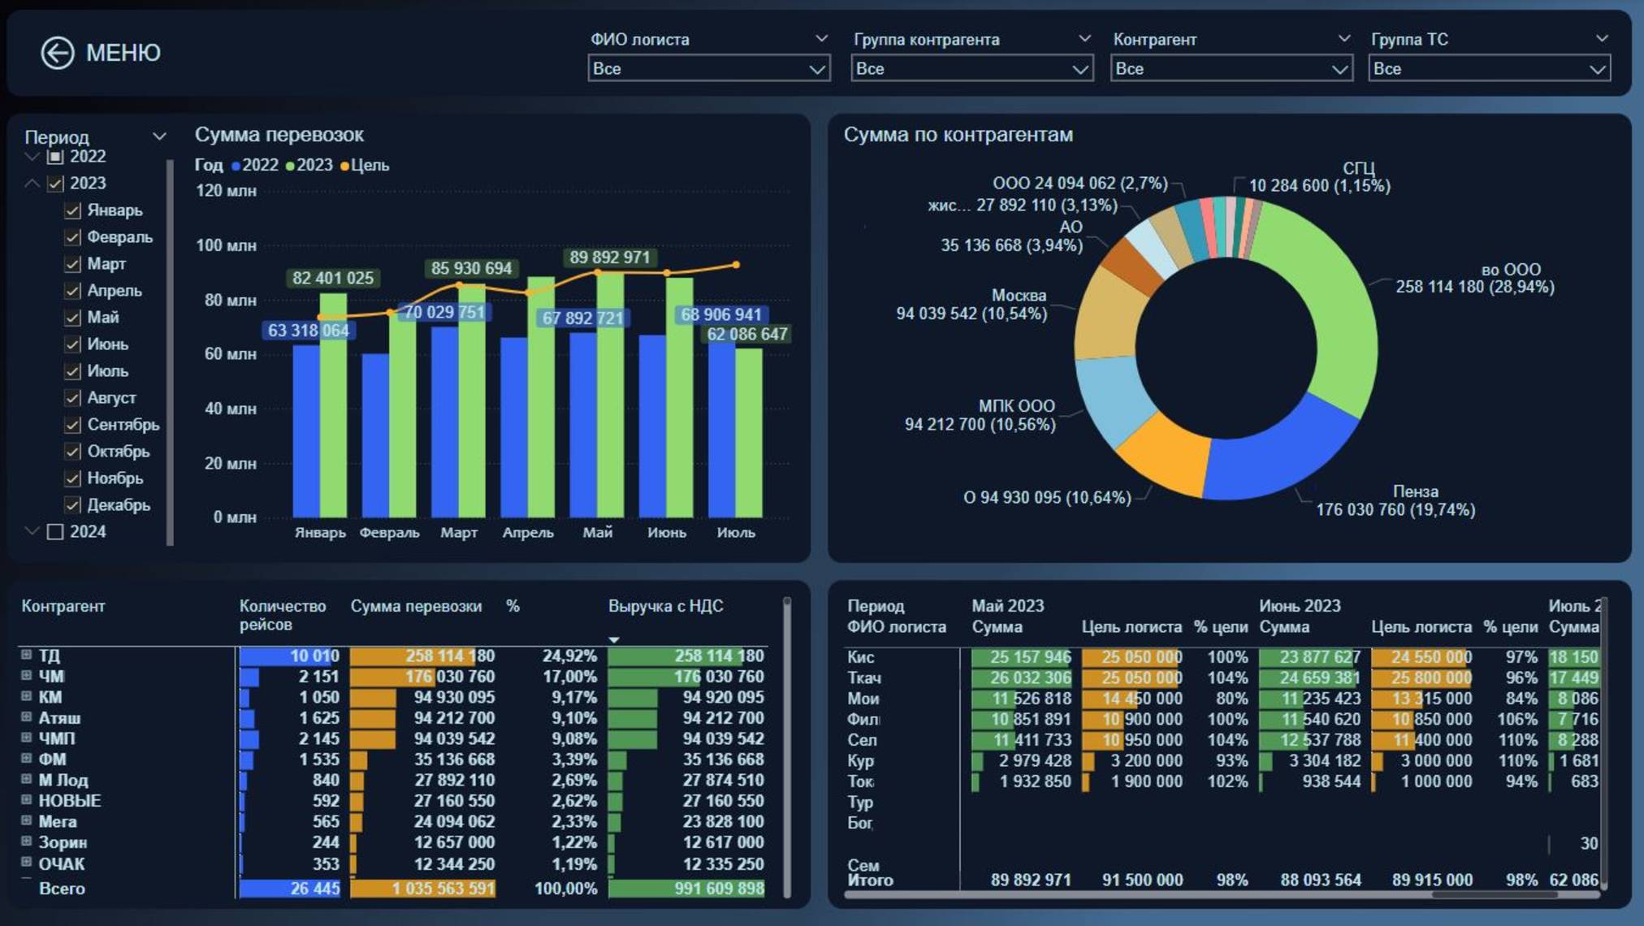Disable the Декабрь month checkbox
The height and width of the screenshot is (926, 1644).
tap(71, 504)
